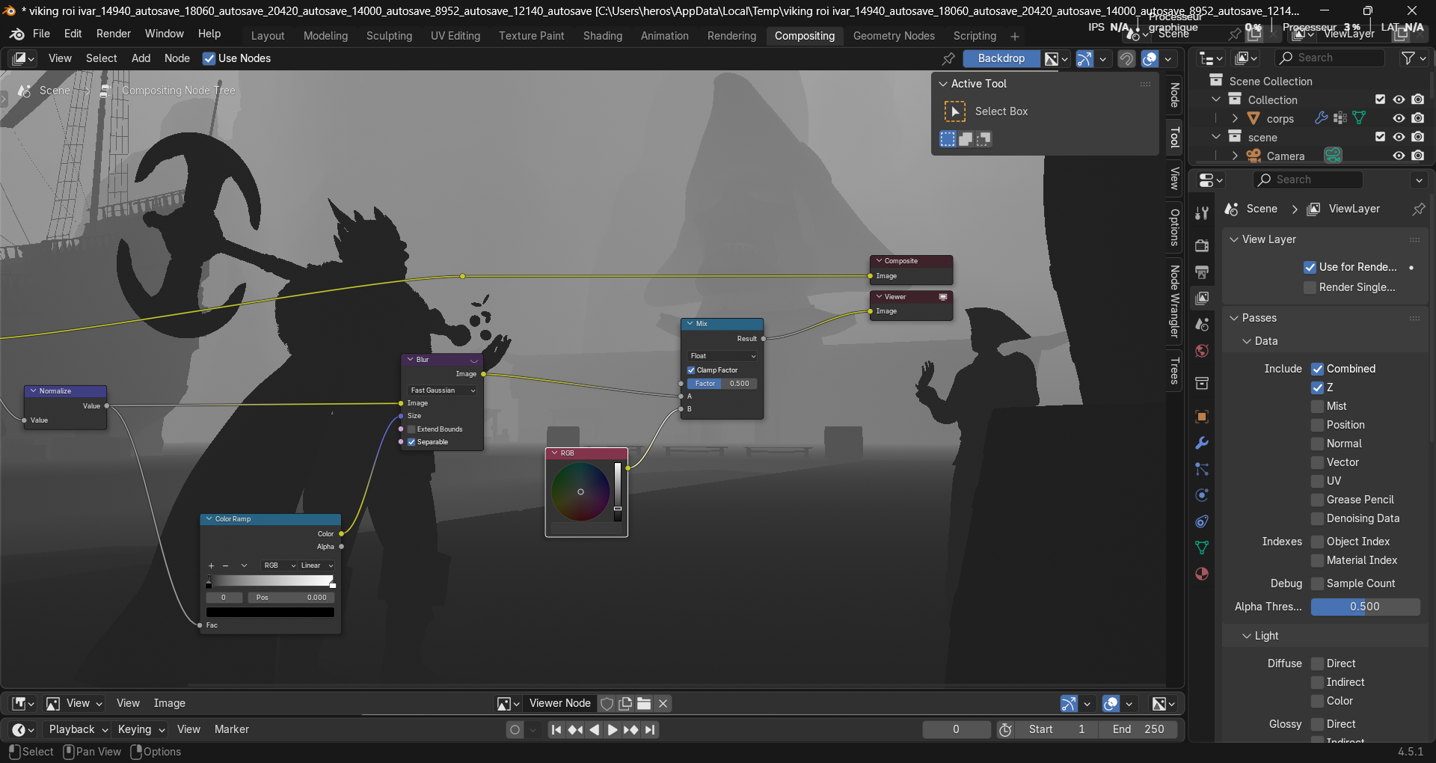
Task: Collapse the Passes panel section
Action: (x=1236, y=318)
